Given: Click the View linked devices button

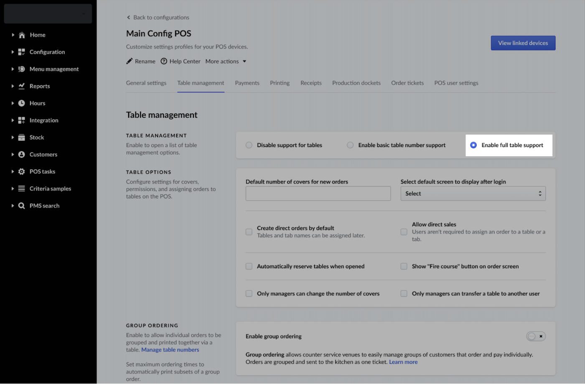Looking at the screenshot, I should point(523,43).
